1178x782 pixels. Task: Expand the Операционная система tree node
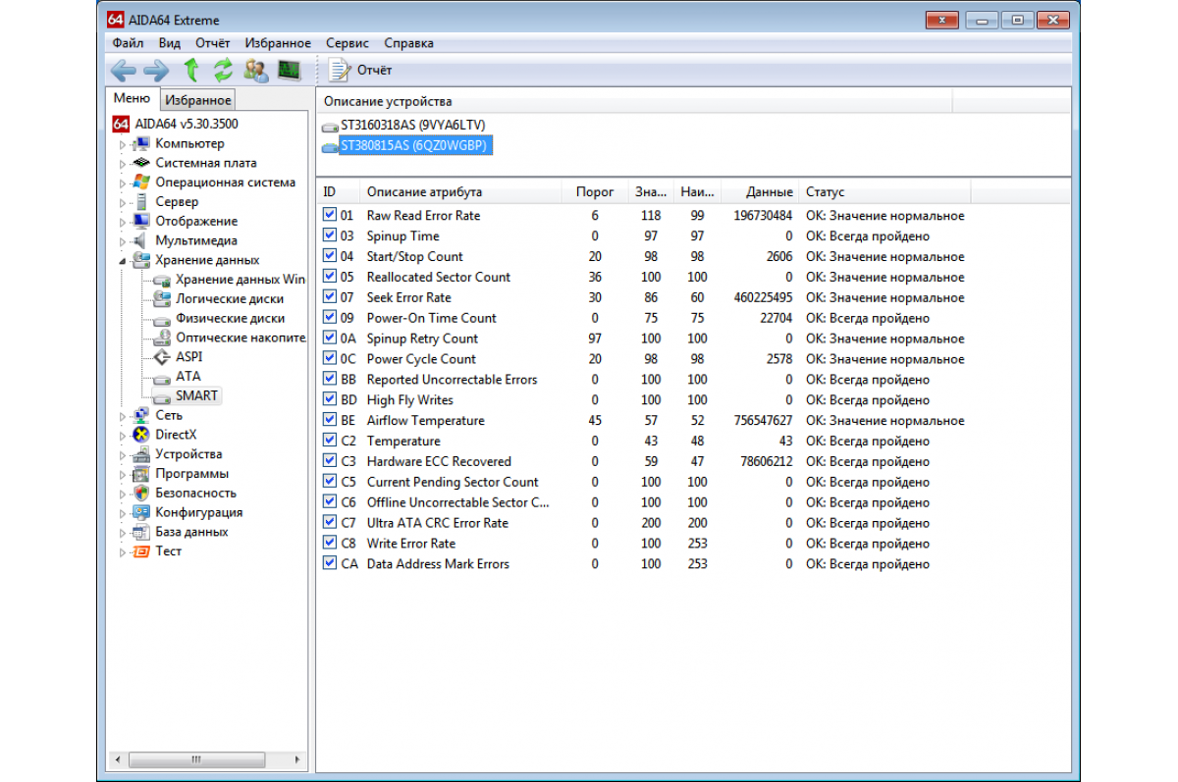[124, 182]
